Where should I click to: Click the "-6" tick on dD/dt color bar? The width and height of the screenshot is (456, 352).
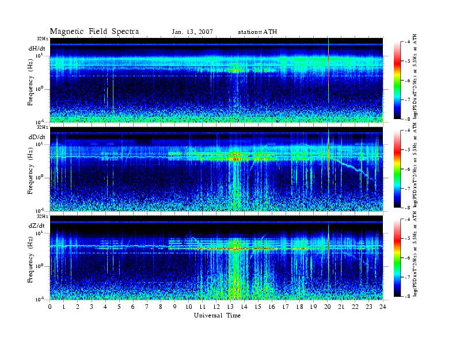[408, 169]
